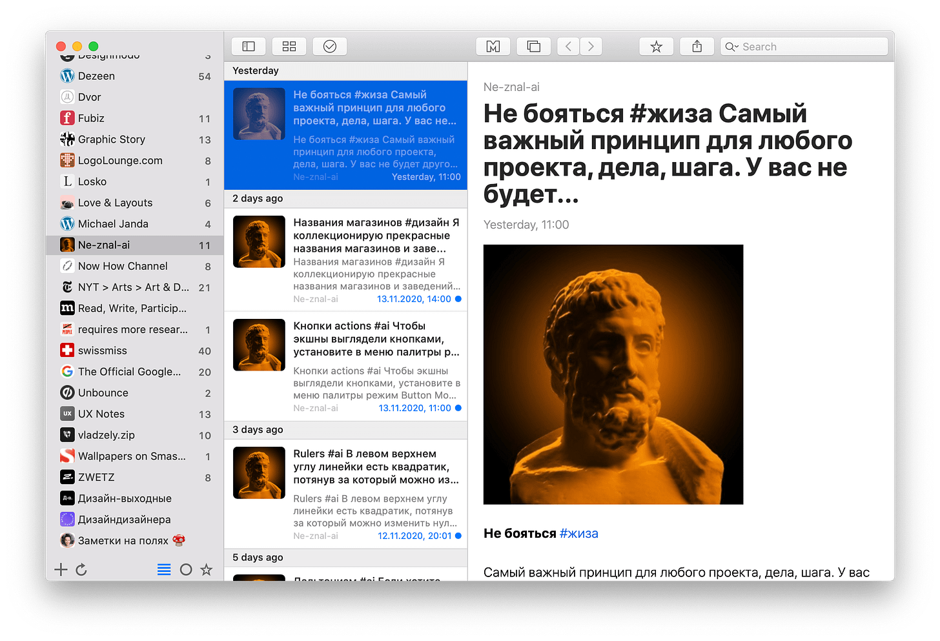Click the NYT feed icon

(x=67, y=287)
